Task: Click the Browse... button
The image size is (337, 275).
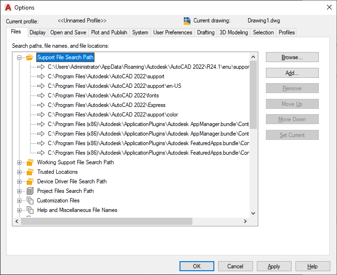Action: pos(292,57)
